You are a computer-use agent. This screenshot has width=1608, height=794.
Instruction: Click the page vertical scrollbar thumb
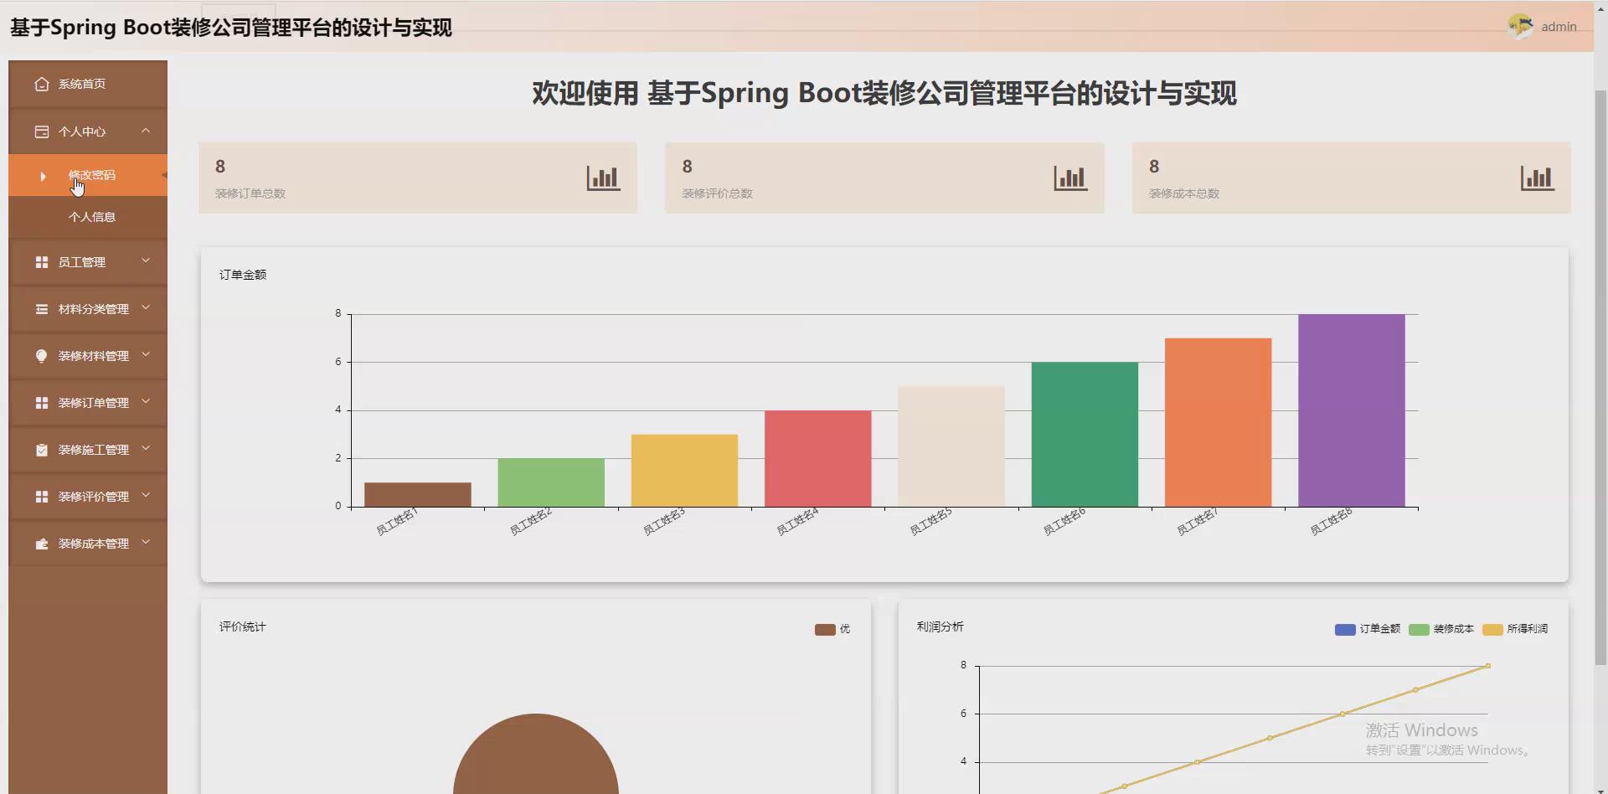[1600, 377]
